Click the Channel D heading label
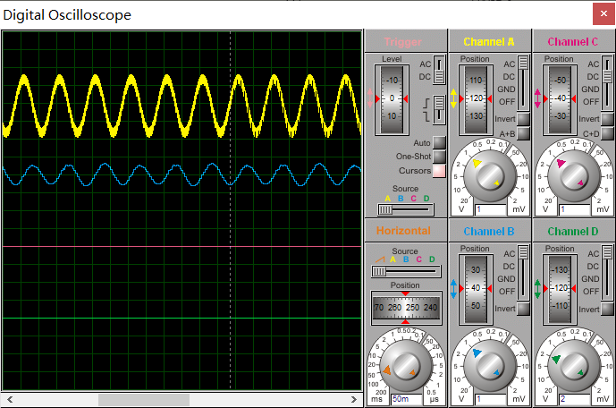 [x=573, y=232]
